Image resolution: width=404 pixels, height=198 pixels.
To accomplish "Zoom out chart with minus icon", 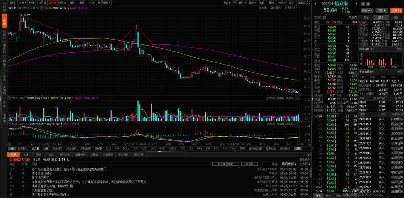I will (234, 3).
